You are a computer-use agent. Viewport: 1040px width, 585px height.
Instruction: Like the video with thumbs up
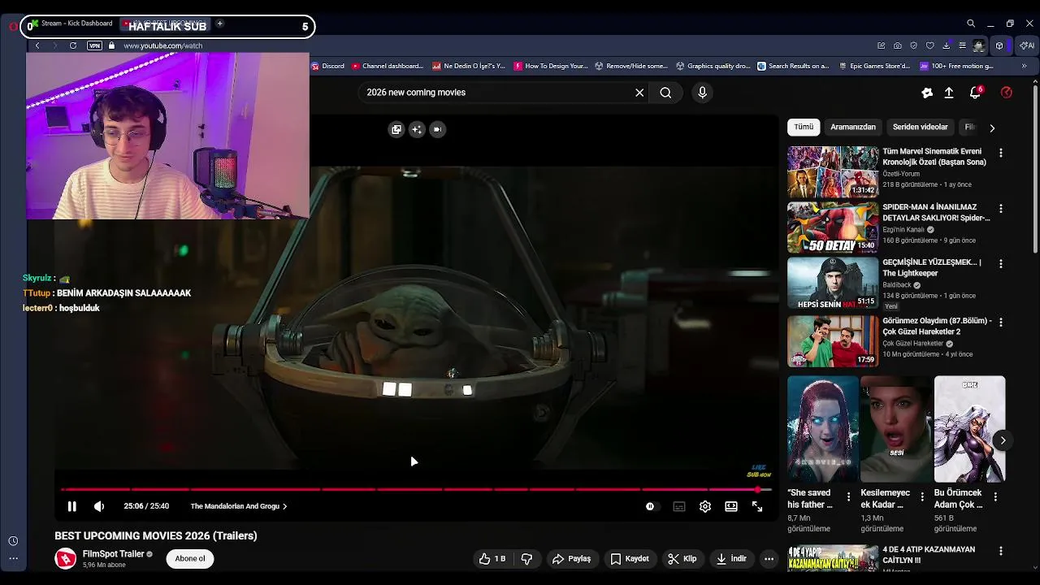(x=492, y=558)
